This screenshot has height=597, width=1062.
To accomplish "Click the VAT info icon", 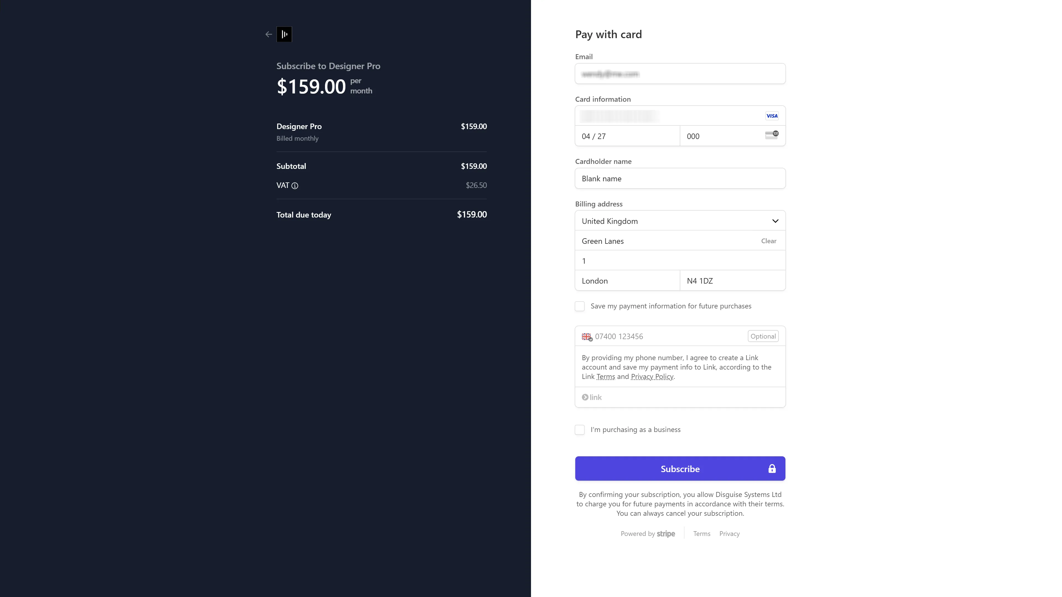I will click(295, 186).
